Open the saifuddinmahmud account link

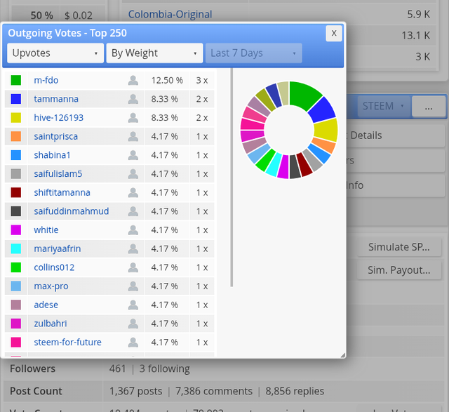coord(72,211)
